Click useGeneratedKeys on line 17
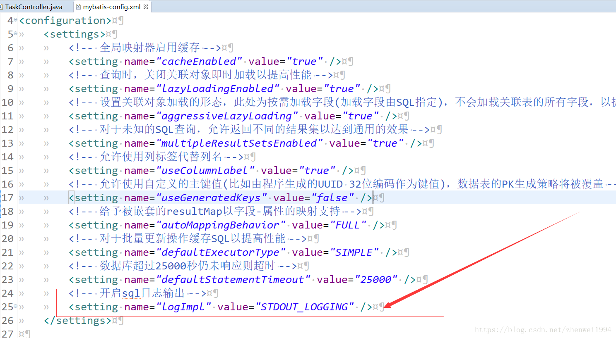 212,198
